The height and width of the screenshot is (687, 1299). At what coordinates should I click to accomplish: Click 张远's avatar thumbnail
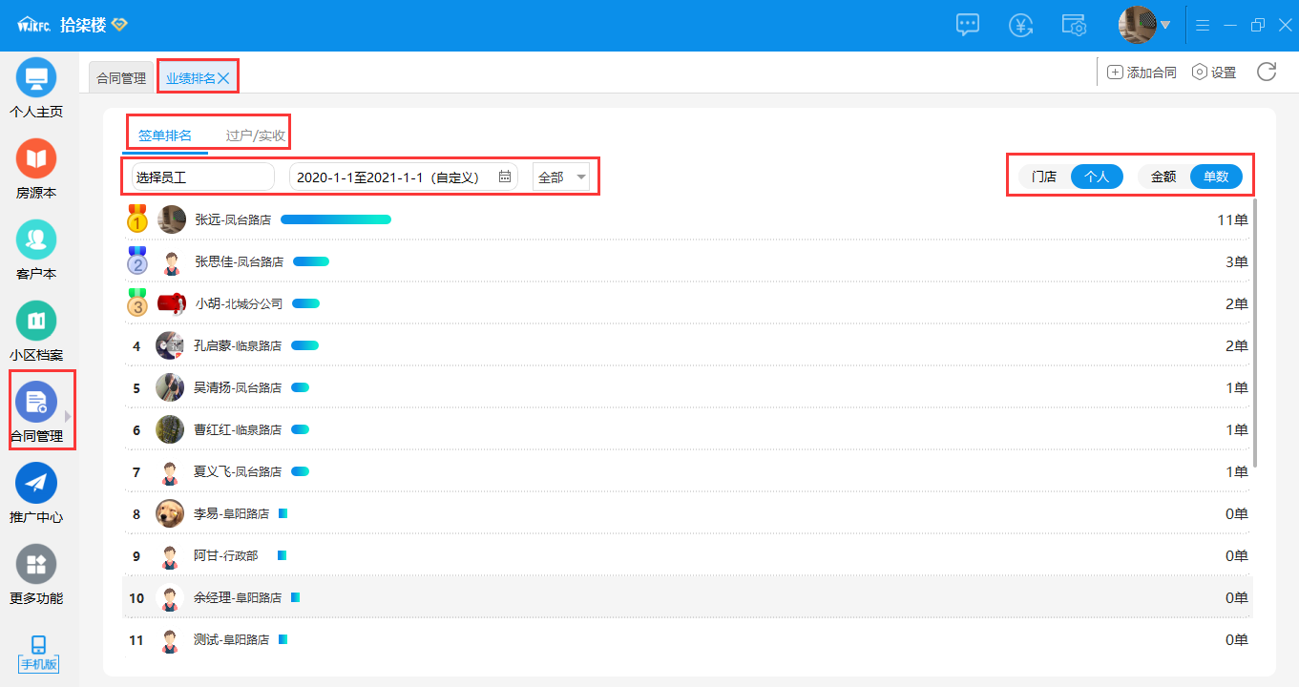coord(172,219)
